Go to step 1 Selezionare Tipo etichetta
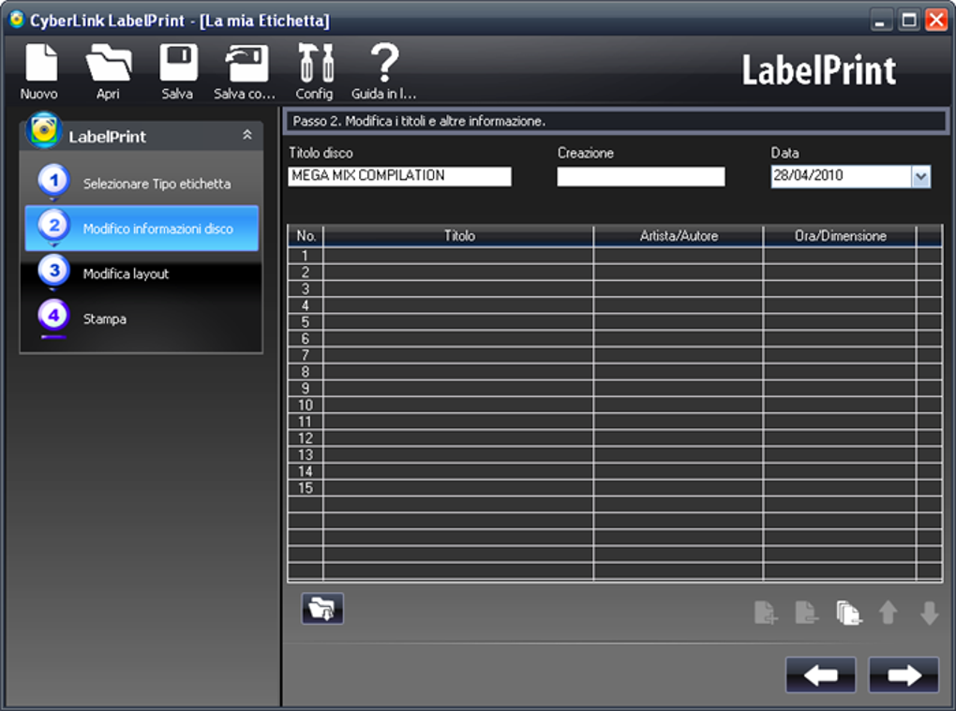 pos(142,183)
